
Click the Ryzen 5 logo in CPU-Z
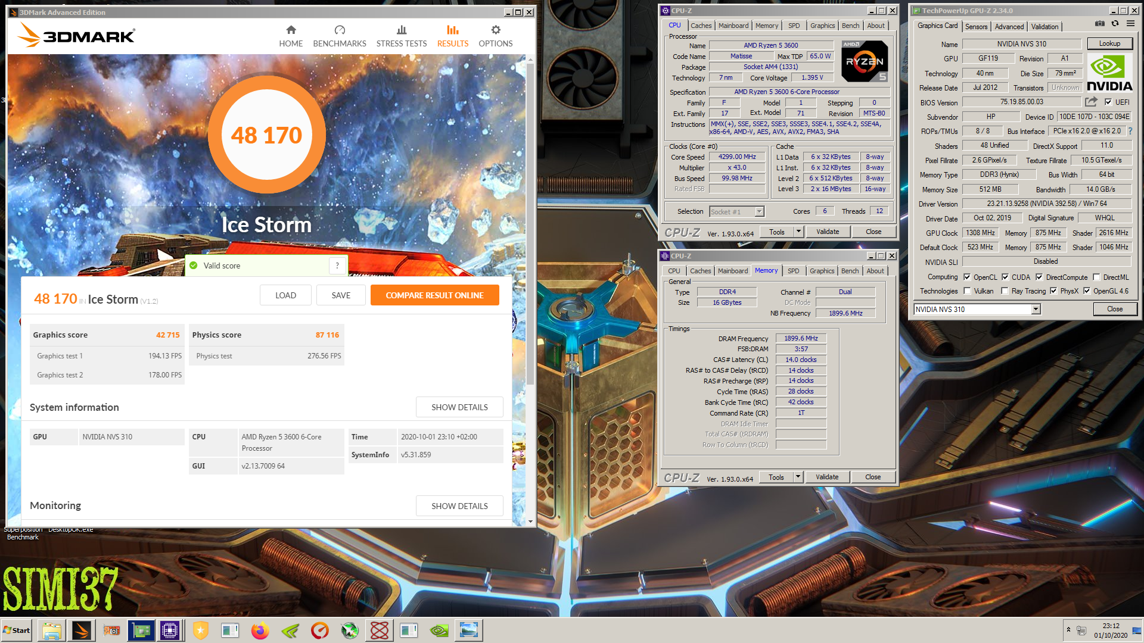pos(865,61)
